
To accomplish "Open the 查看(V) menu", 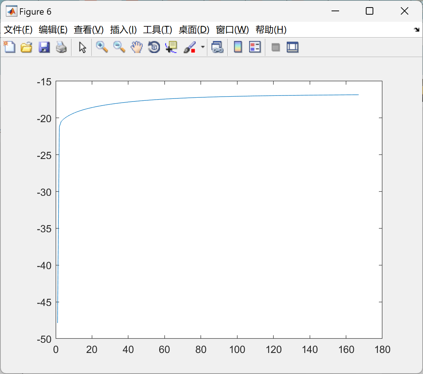I will pyautogui.click(x=88, y=30).
